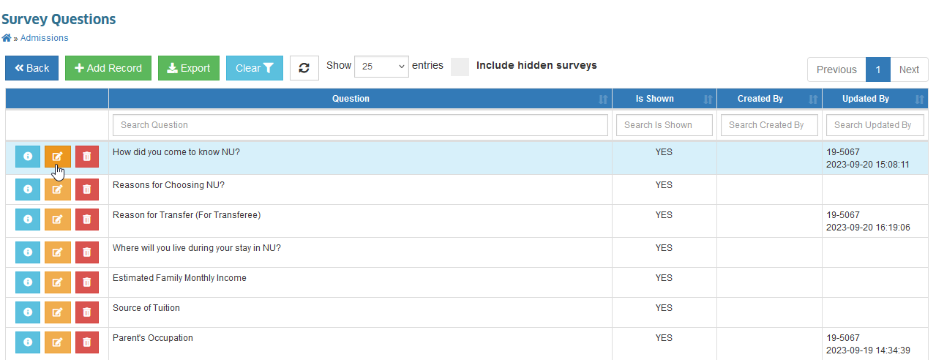Click YES in 'Source of Tuition' row
The image size is (936, 360).
pyautogui.click(x=664, y=308)
